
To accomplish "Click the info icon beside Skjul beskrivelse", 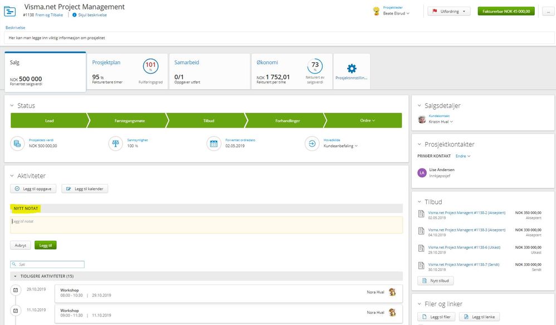I will point(75,15).
